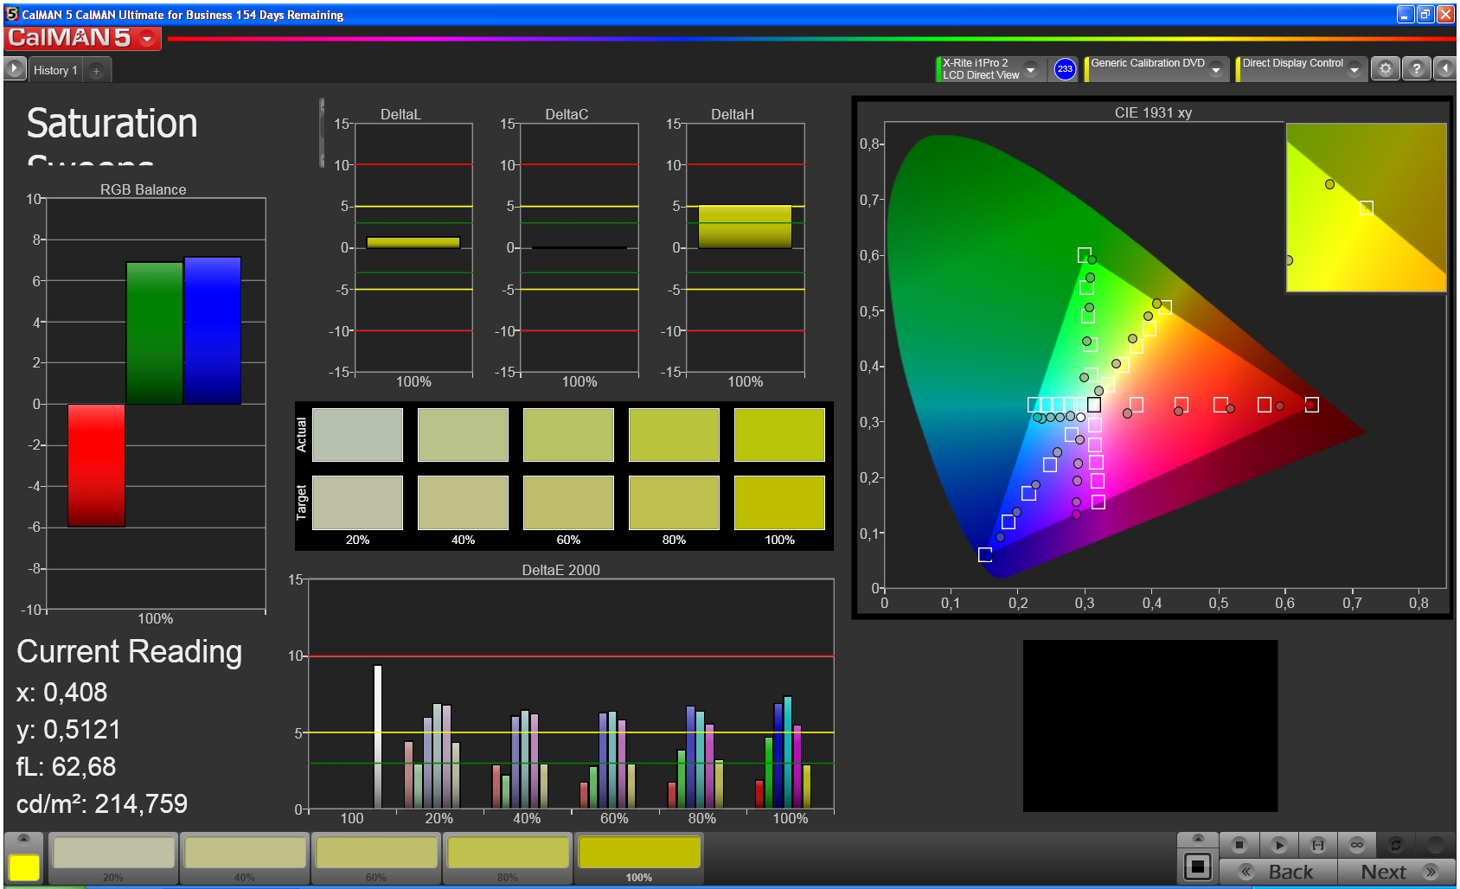Expand the Generic Calibration DVD source dropdown
1460x889 pixels.
1216,69
